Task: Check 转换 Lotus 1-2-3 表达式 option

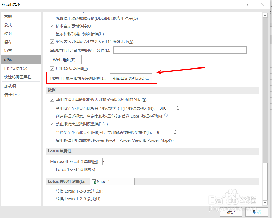Action: pyautogui.click(x=52, y=191)
